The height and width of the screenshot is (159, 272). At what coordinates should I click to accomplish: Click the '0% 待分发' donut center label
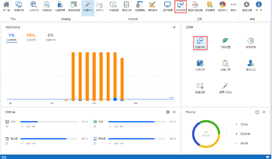pos(206,134)
